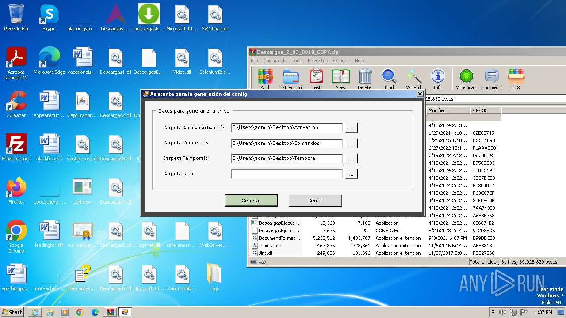Viewport: 566px width, 318px height.
Task: Select the Castle.Core.dll desktop file
Action: pos(82,148)
